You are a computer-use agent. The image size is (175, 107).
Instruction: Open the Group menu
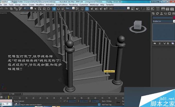tap(18, 5)
